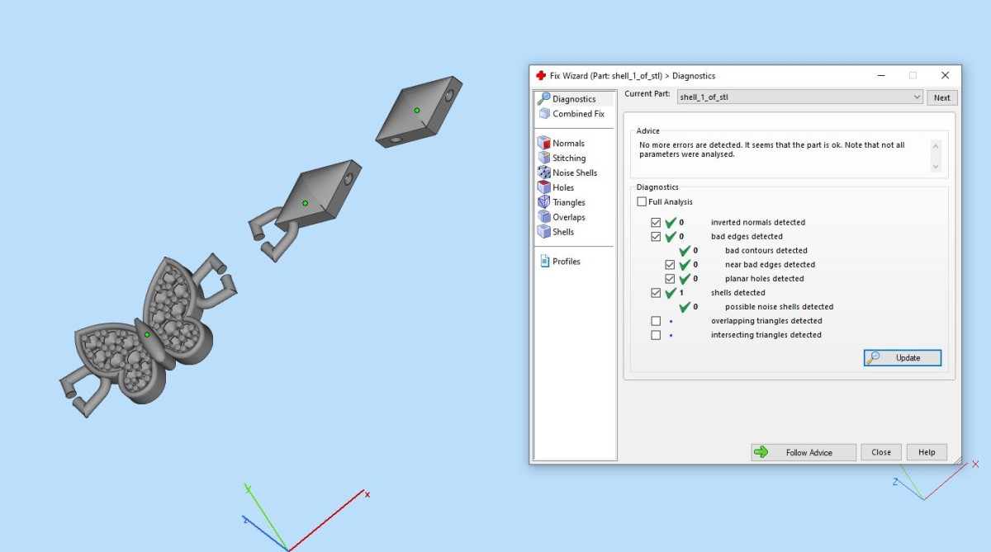Screen dimensions: 991x552
Task: Uncheck inverted normals detection checkbox
Action: click(656, 223)
